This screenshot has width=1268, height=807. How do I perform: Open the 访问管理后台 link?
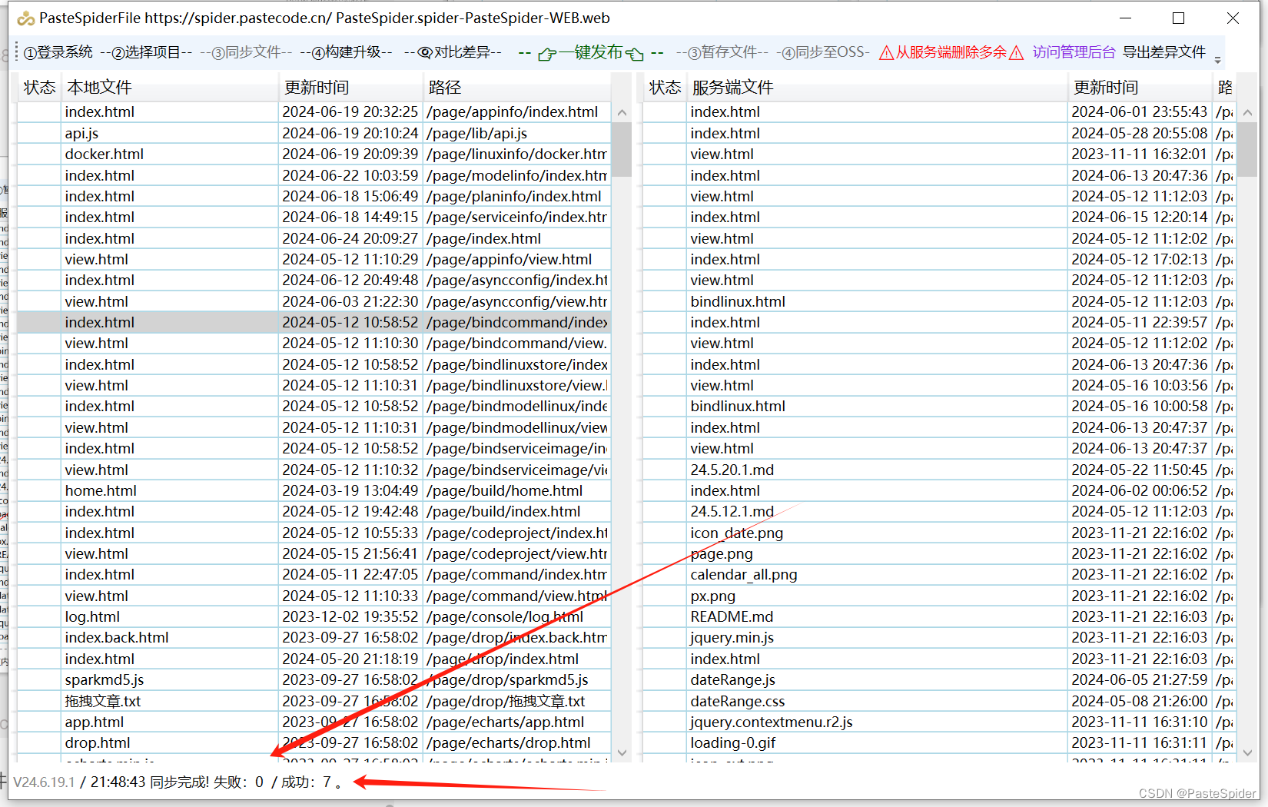coord(1074,52)
